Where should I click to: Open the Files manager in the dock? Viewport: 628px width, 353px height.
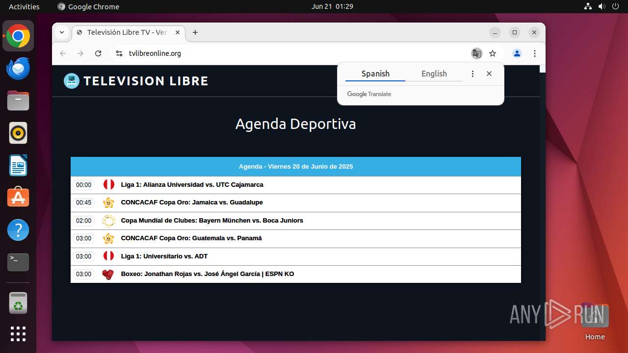[x=18, y=101]
